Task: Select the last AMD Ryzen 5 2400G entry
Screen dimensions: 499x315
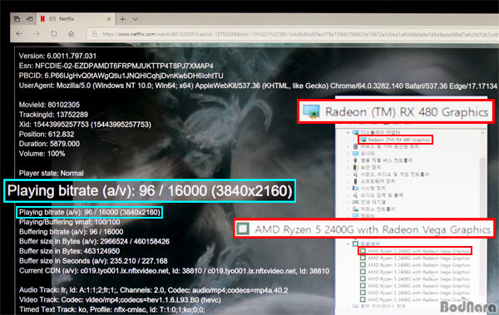Action: pos(415,300)
